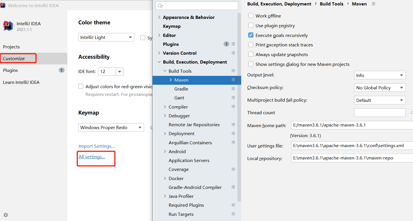
Task: Click the project-level icon on the Plugins settings row
Action: (x=233, y=44)
